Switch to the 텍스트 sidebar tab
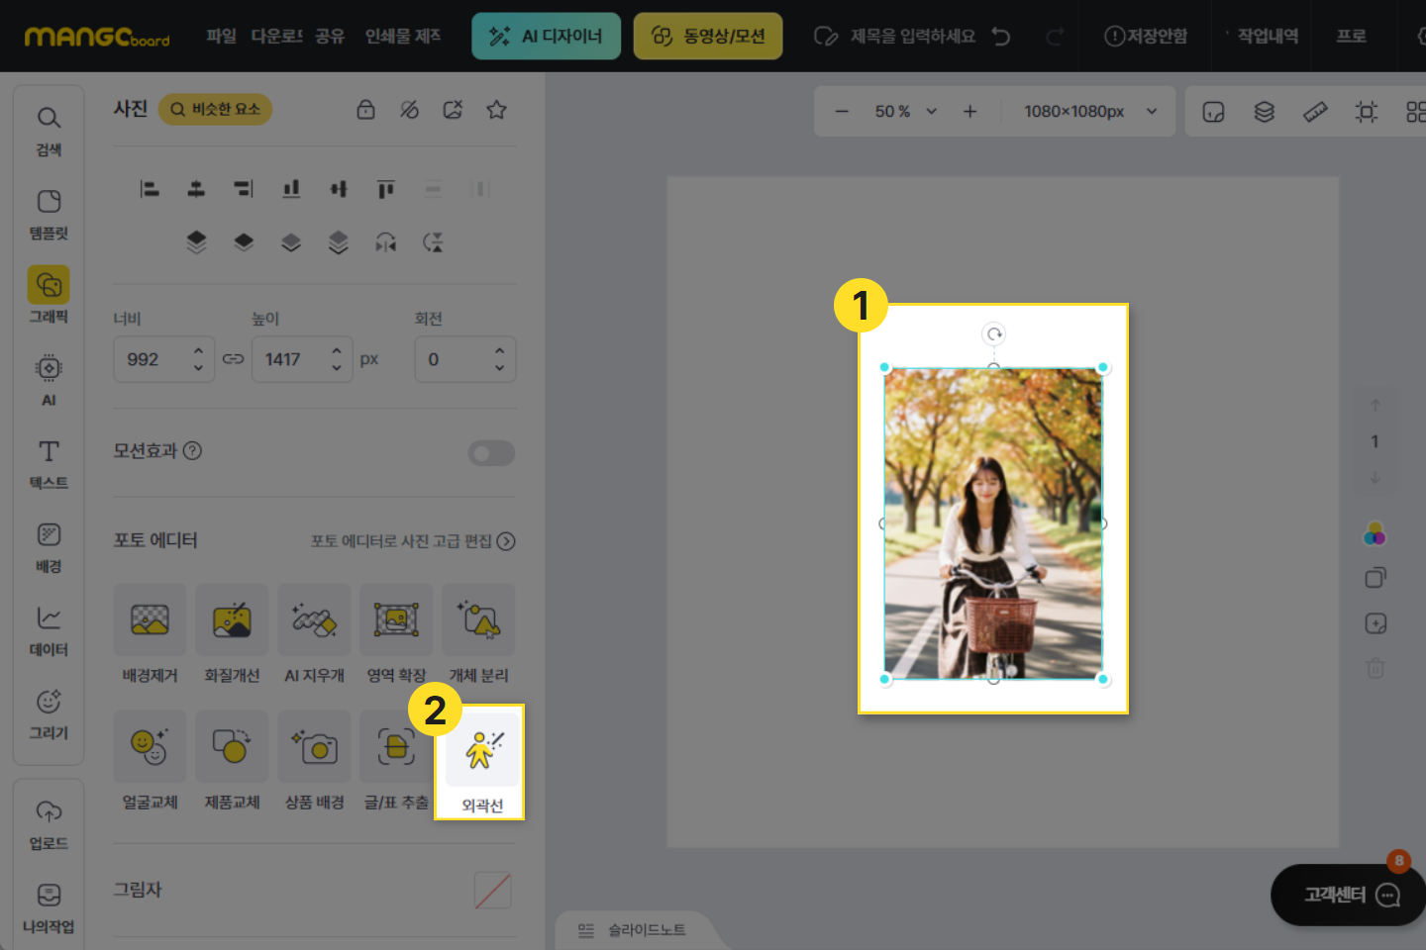Viewport: 1426px width, 950px height. pyautogui.click(x=49, y=464)
